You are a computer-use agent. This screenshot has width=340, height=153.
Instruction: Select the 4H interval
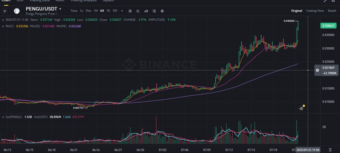coord(102,11)
